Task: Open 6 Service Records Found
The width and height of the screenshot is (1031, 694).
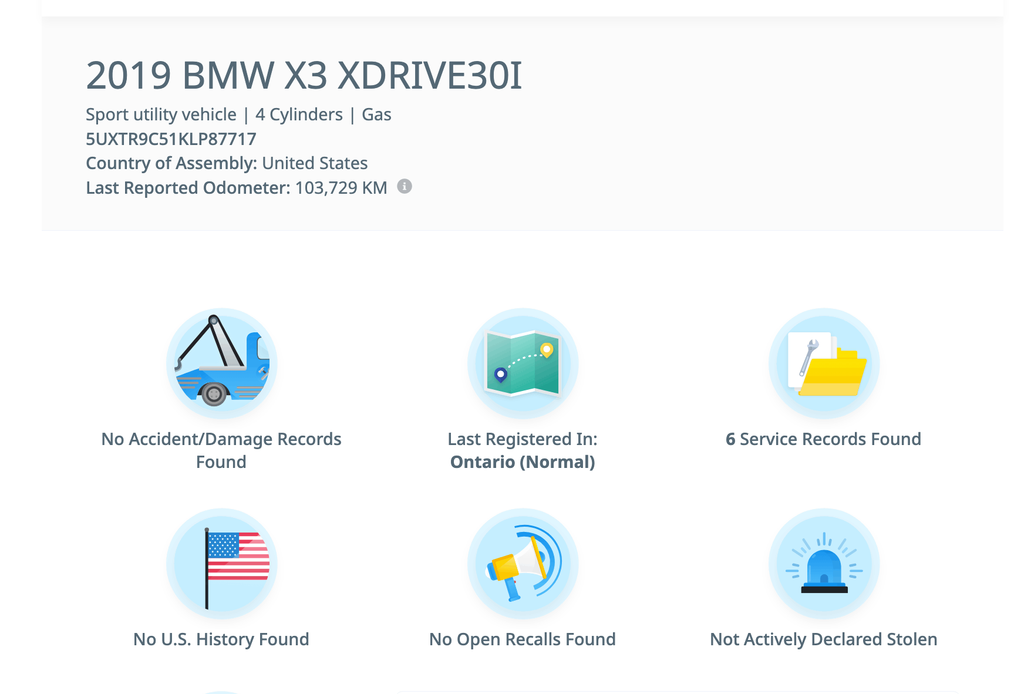Action: click(x=823, y=439)
